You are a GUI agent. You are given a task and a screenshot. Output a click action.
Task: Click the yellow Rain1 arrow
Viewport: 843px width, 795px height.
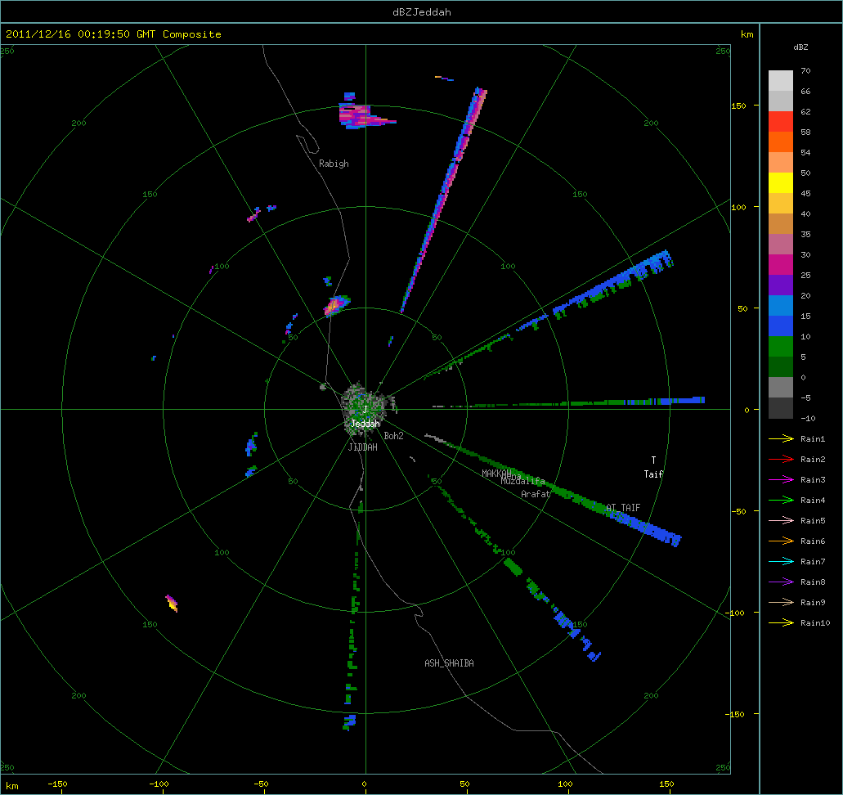(x=781, y=439)
